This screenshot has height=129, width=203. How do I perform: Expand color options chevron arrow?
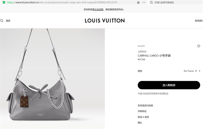coord(200,71)
